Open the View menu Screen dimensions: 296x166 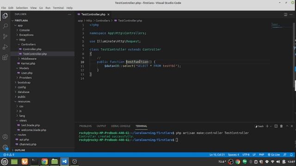(x=33, y=8)
